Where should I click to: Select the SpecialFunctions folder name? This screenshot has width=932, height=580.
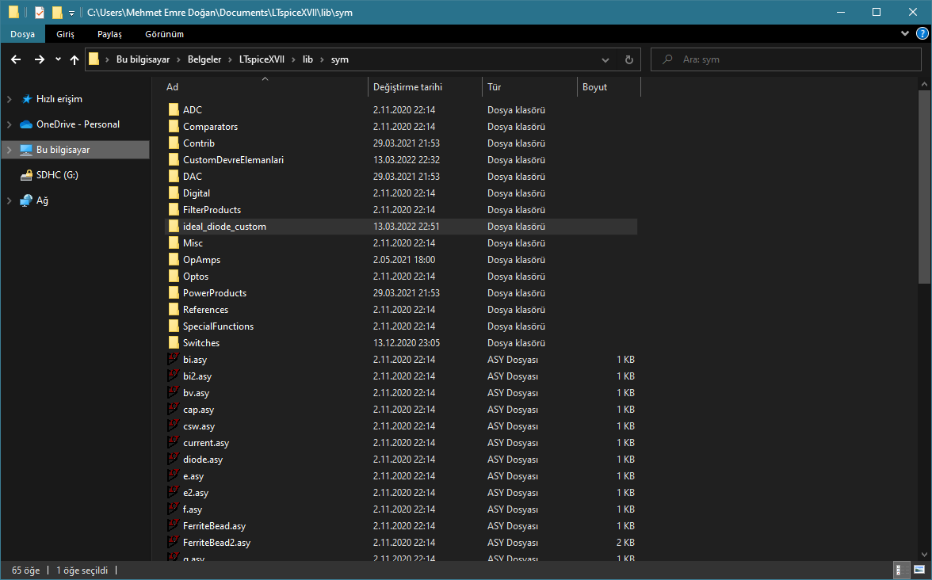coord(218,326)
